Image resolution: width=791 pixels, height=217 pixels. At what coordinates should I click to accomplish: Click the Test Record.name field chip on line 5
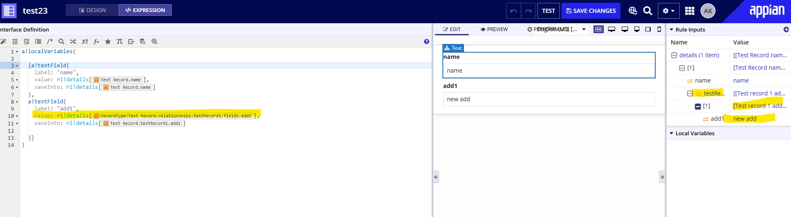click(x=117, y=80)
